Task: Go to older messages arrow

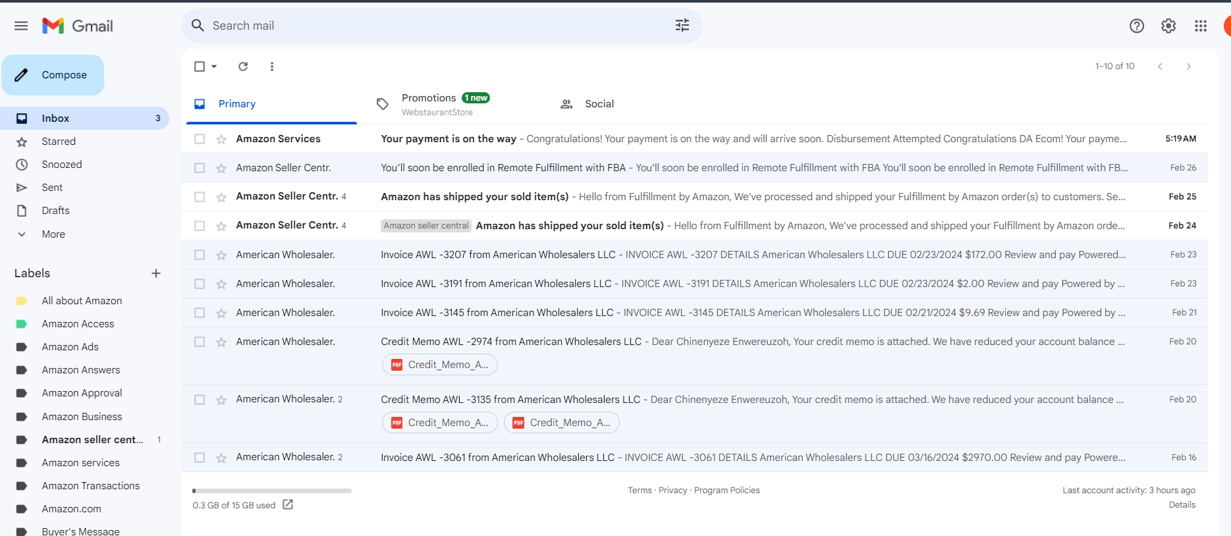Action: (x=1189, y=67)
